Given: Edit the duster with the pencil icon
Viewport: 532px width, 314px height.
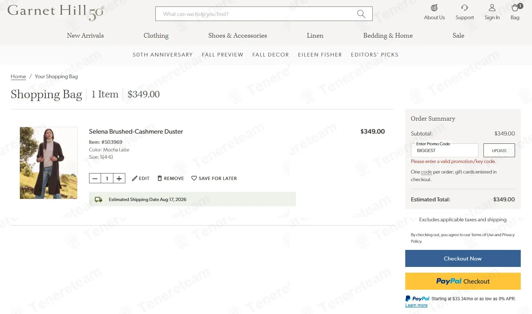Looking at the screenshot, I should 134,178.
